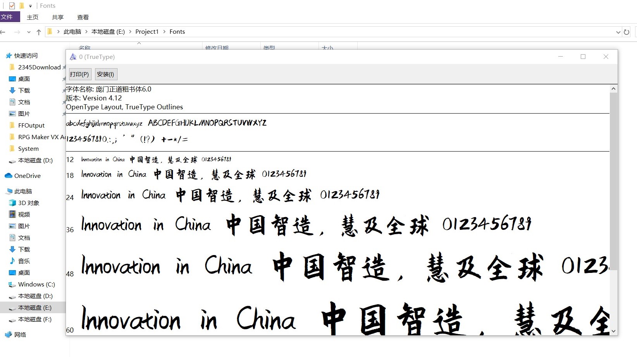This screenshot has height=357, width=637.
Task: Maximize the font viewer window
Action: pos(583,57)
